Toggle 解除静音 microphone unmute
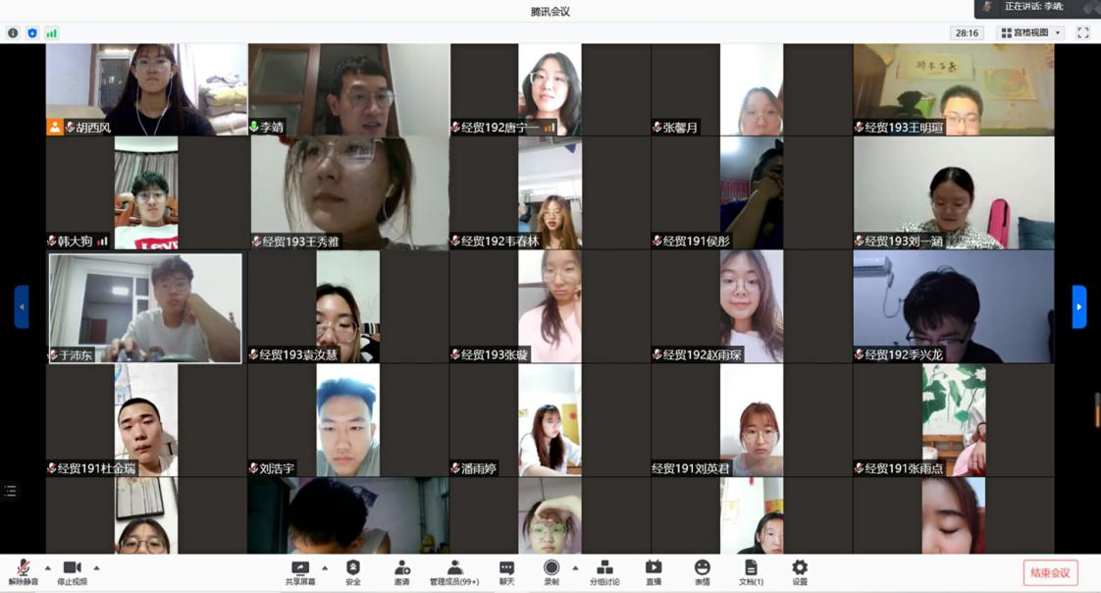The image size is (1101, 593). (x=24, y=572)
